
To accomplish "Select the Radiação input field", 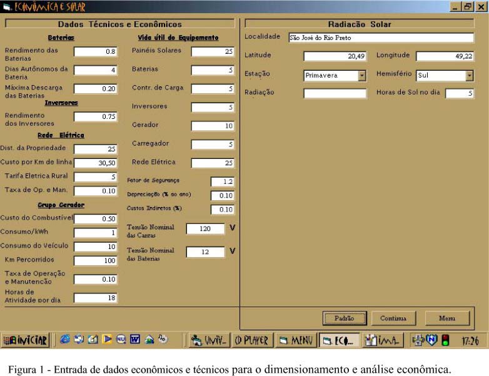I will [335, 94].
